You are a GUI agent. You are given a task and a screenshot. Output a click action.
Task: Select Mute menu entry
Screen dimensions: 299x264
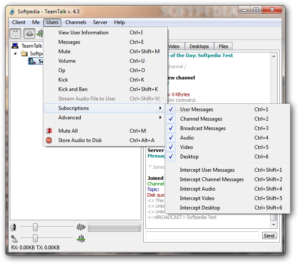click(x=105, y=52)
